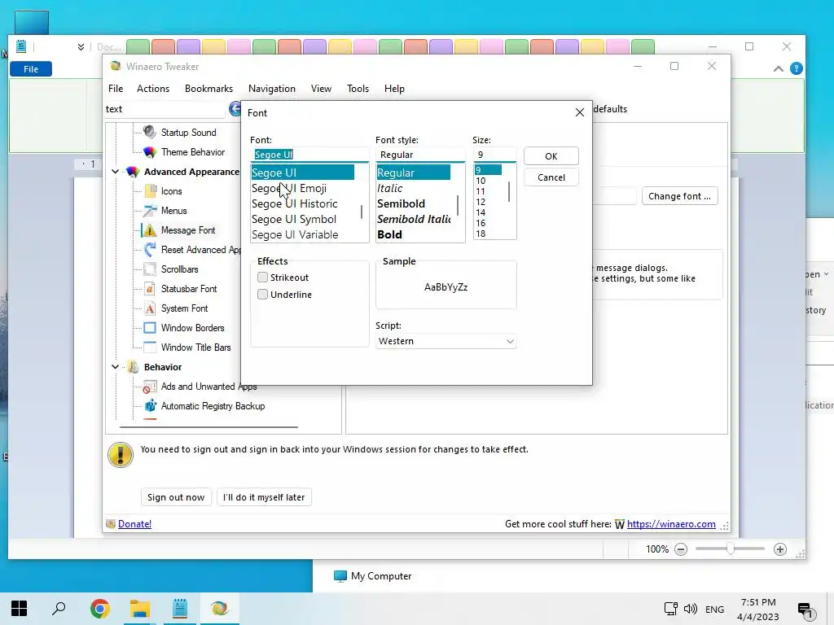This screenshot has height=625, width=834.
Task: Select Segoe UI Historic font
Action: click(x=303, y=203)
